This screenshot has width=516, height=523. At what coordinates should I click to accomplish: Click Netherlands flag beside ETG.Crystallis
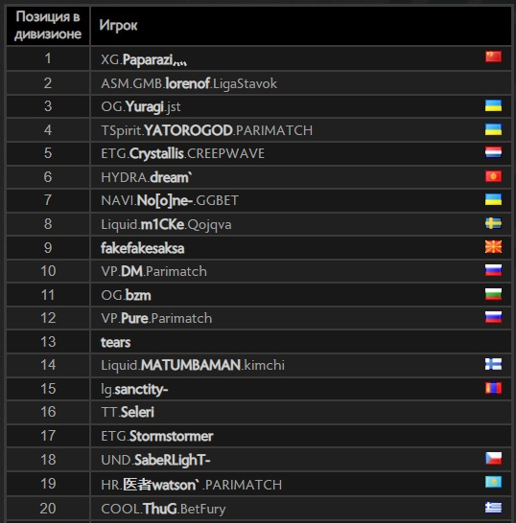click(x=493, y=152)
